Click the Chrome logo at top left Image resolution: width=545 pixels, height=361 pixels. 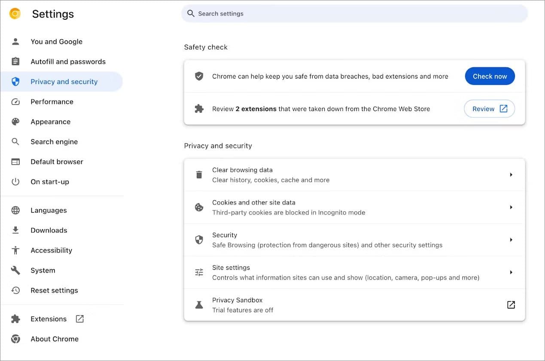[x=15, y=13]
